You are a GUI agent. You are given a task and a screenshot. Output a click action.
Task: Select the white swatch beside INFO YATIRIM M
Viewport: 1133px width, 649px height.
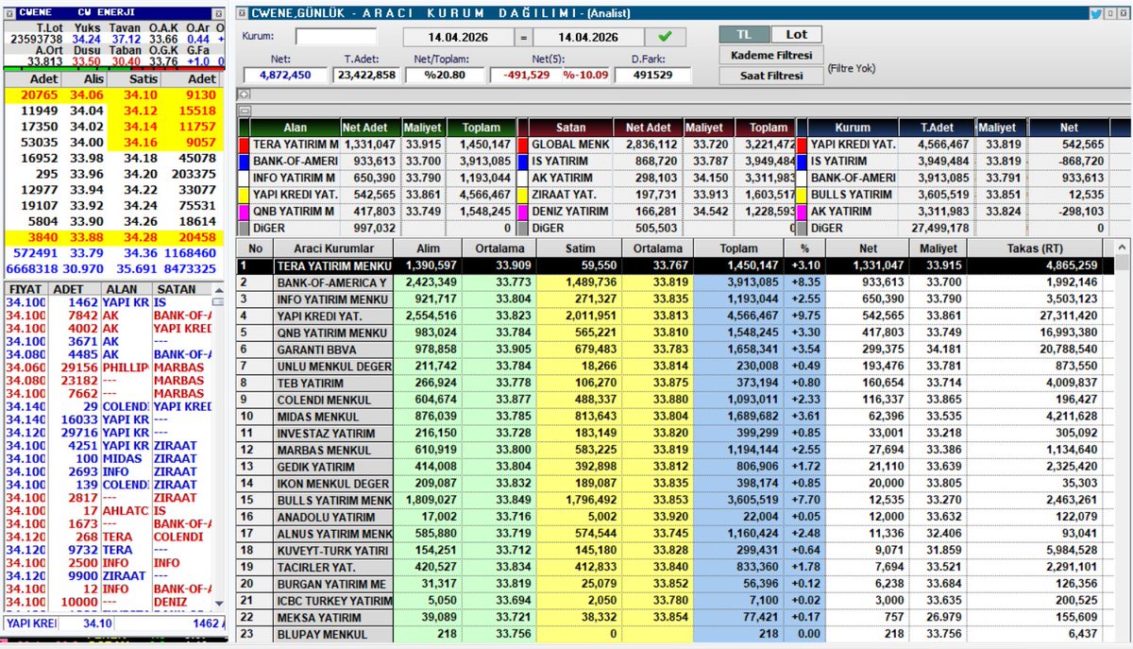pos(244,179)
